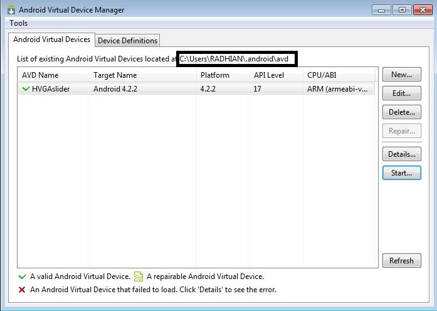
Task: Click the Android Virtual Device Manager title icon
Action: 11,9
